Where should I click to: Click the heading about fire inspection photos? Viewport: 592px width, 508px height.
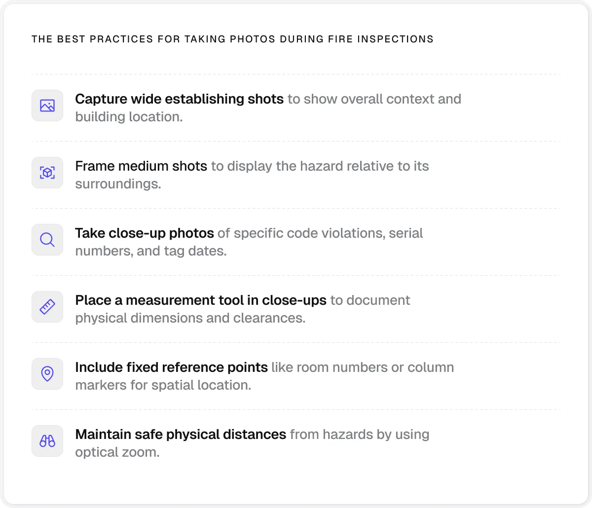(x=232, y=39)
